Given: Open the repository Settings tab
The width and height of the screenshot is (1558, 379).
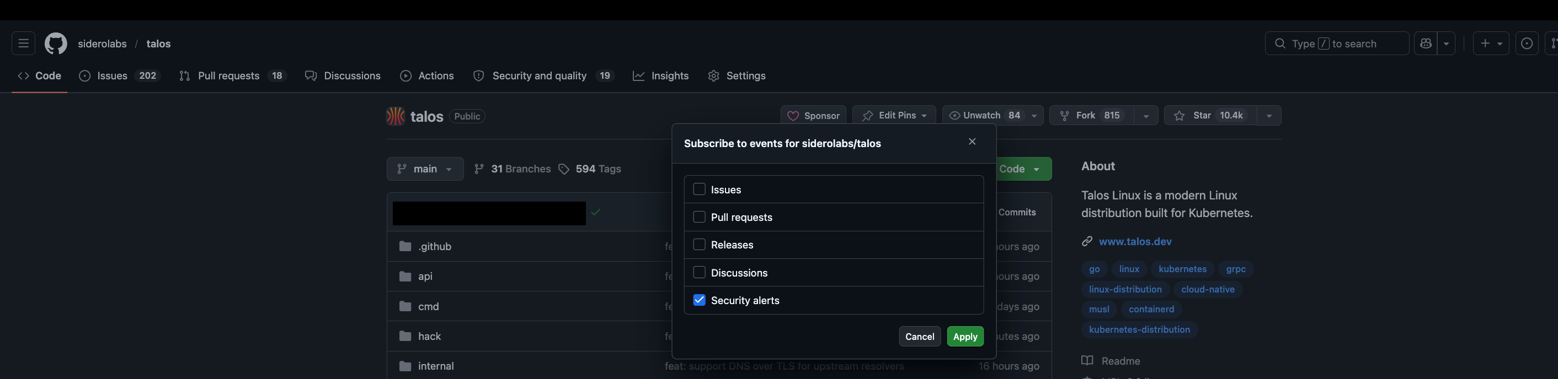Looking at the screenshot, I should pyautogui.click(x=737, y=75).
